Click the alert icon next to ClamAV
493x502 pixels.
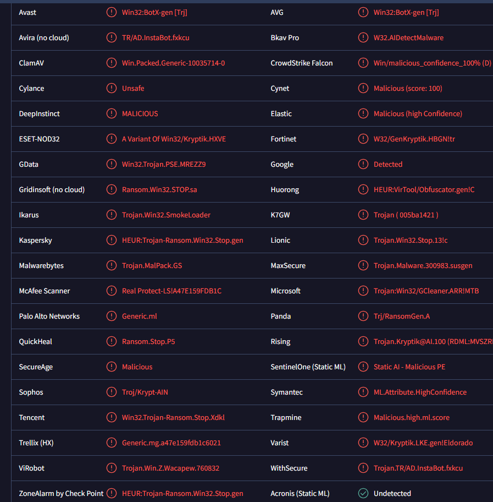click(x=112, y=63)
